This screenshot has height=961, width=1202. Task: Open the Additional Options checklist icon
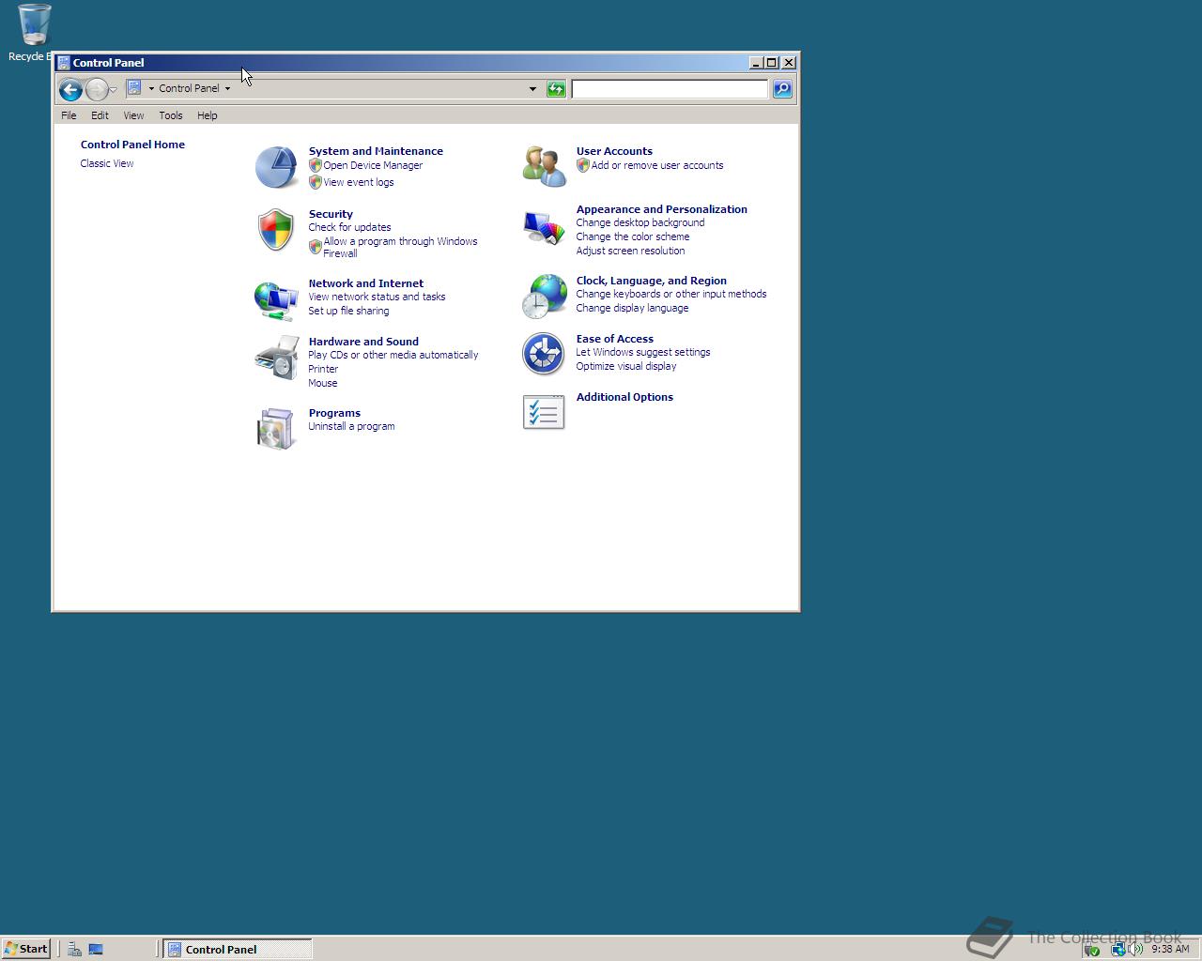click(x=544, y=412)
